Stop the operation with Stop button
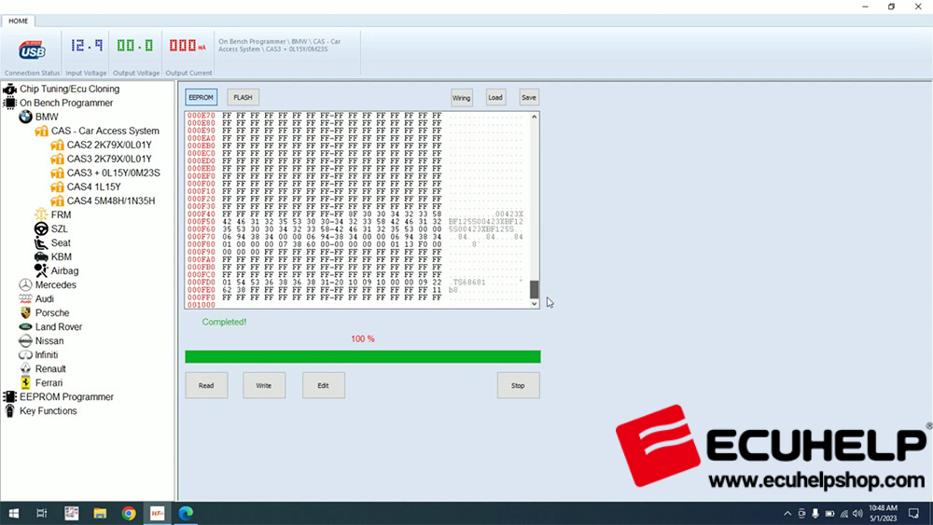Screen dimensions: 933x525 point(518,385)
